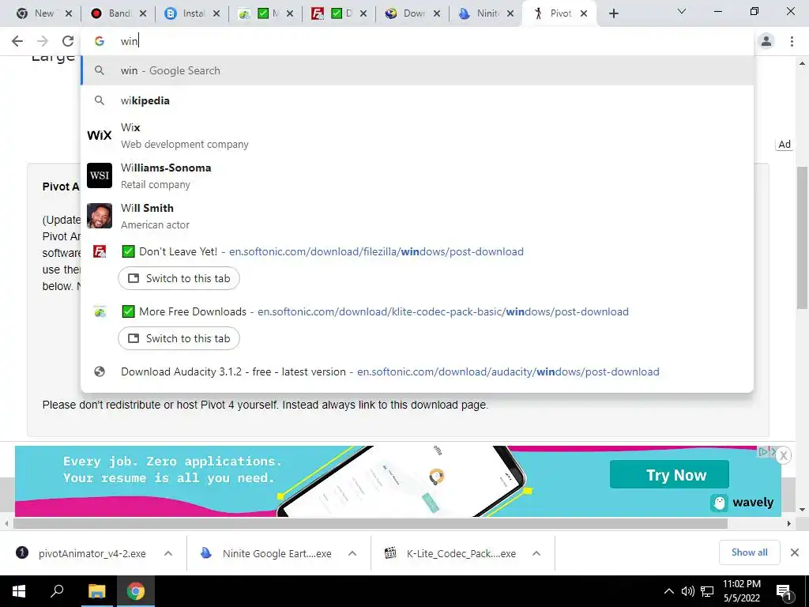Select the Wix web development company suggestion
The image size is (809, 607).
417,136
